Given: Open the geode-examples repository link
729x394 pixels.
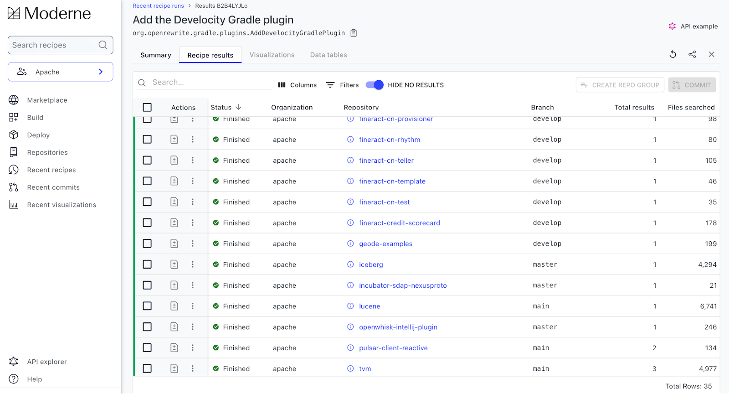Looking at the screenshot, I should (386, 244).
